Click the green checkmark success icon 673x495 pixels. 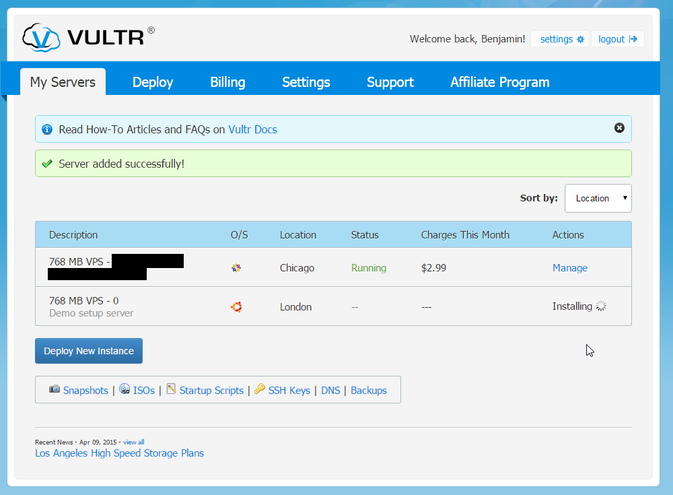[x=47, y=164]
